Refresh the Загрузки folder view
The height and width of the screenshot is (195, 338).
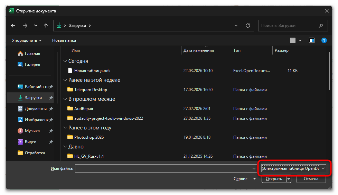(247, 26)
